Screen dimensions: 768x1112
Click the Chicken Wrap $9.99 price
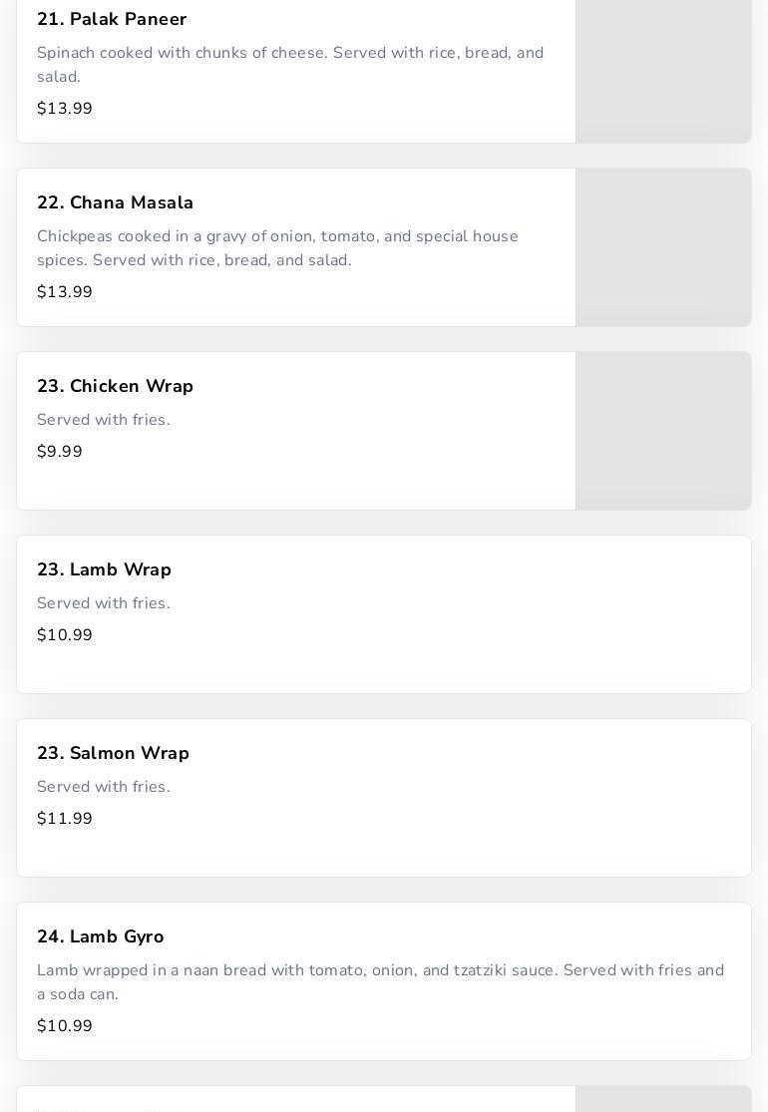(60, 452)
